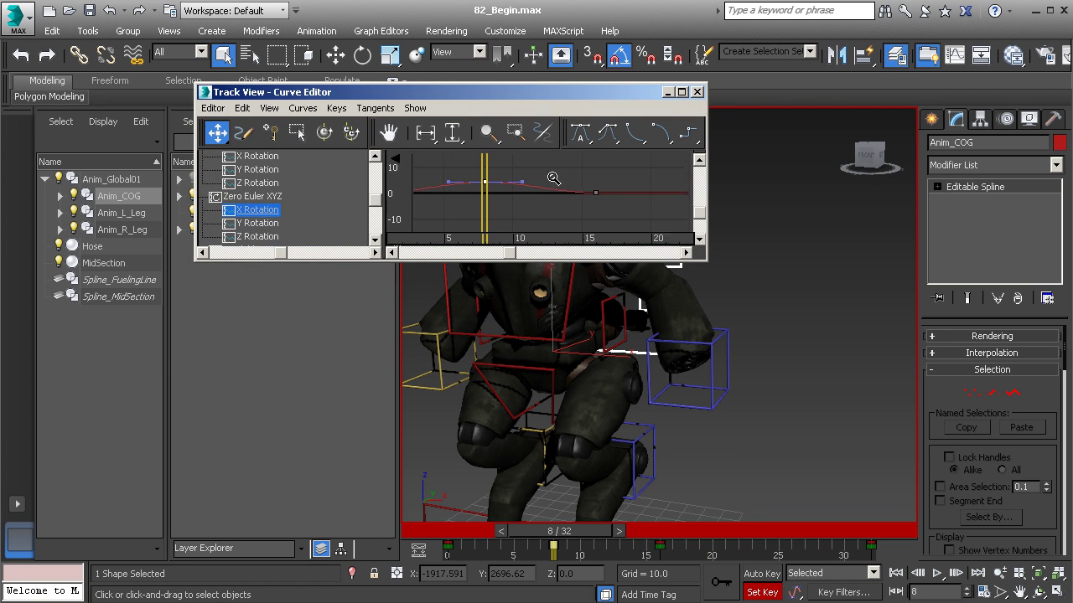Click Zoom Horizontal Extents in Curve Editor
Viewport: 1073px width, 603px height.
click(x=426, y=132)
